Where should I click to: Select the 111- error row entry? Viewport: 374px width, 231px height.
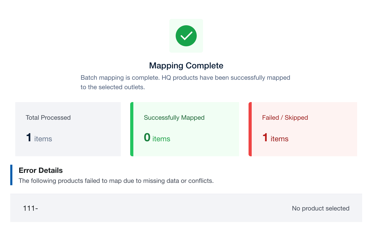31,208
